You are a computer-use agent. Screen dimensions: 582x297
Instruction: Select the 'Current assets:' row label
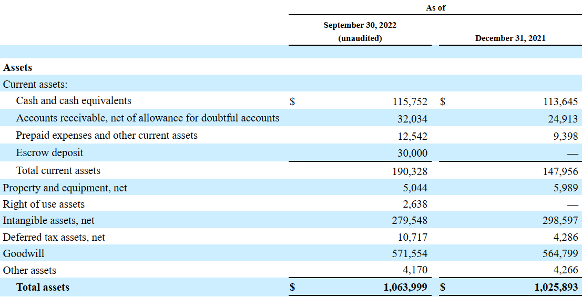(x=35, y=84)
